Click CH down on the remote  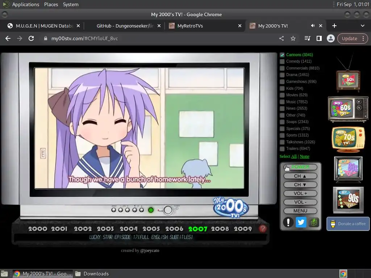pyautogui.click(x=300, y=185)
